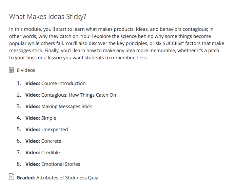Select the Making Messages Stick video

[66, 106]
